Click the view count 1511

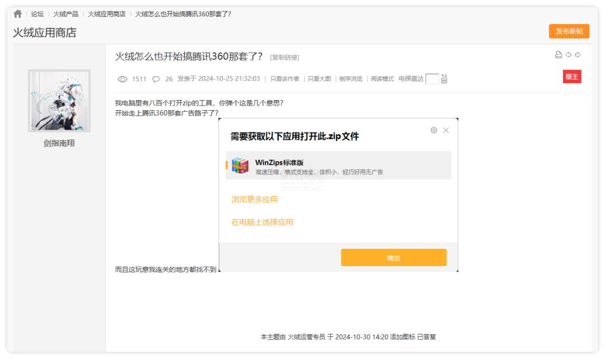pos(139,79)
